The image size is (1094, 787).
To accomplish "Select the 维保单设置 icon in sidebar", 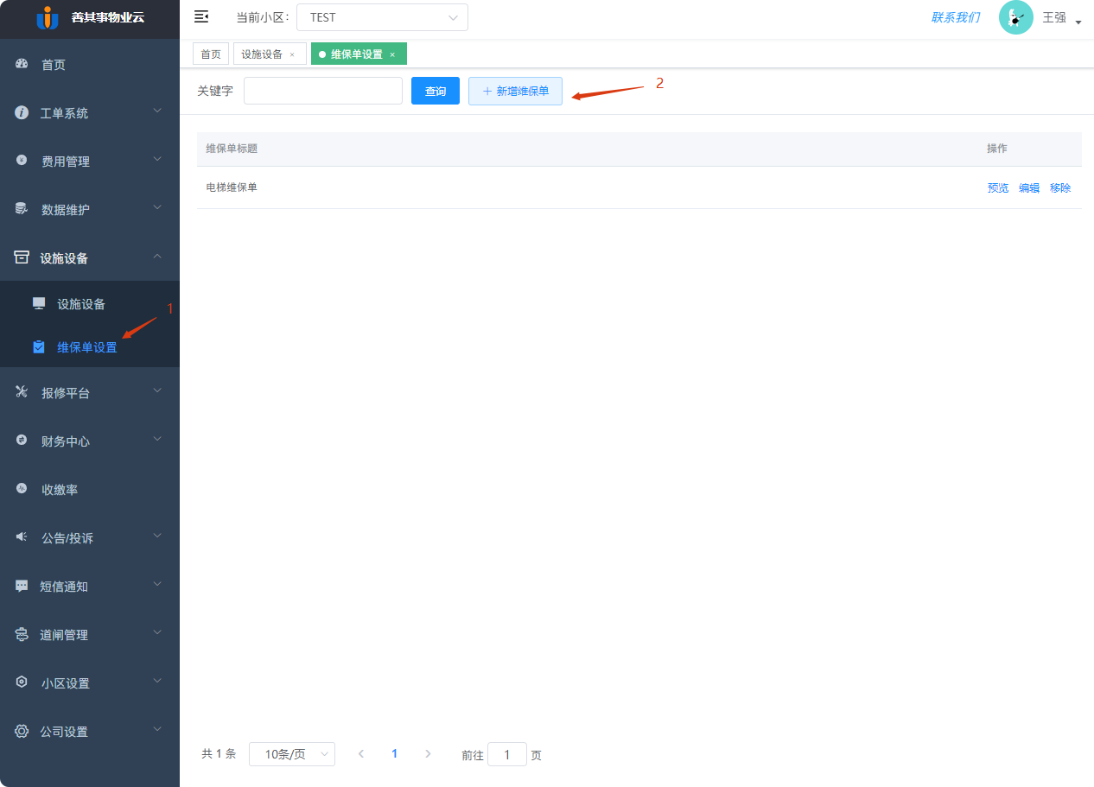I will 38,346.
